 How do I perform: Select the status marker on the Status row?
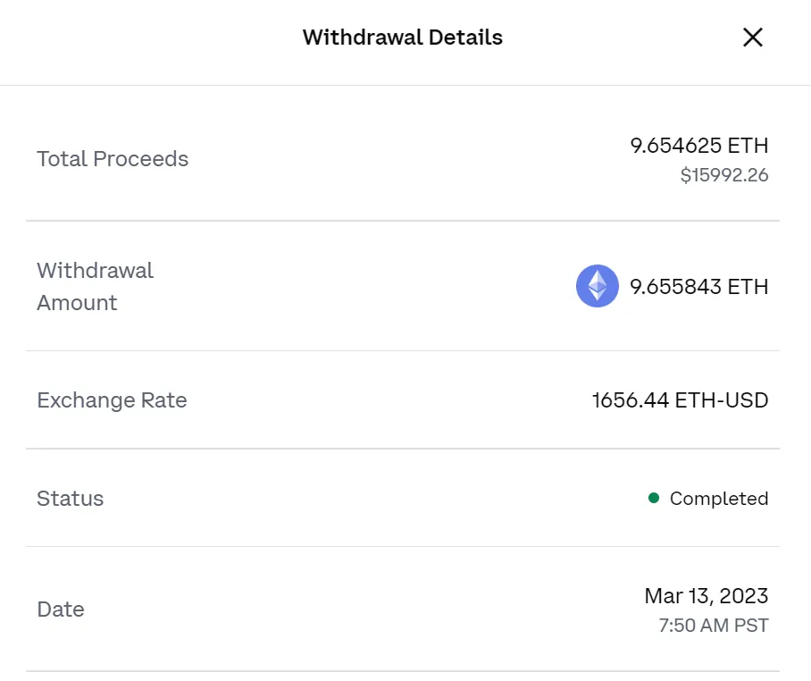656,498
